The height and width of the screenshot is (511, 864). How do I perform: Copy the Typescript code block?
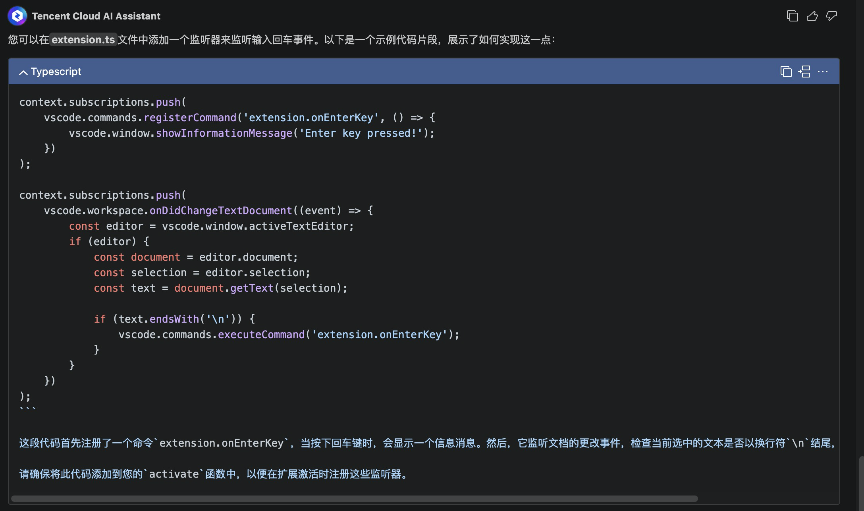point(786,72)
